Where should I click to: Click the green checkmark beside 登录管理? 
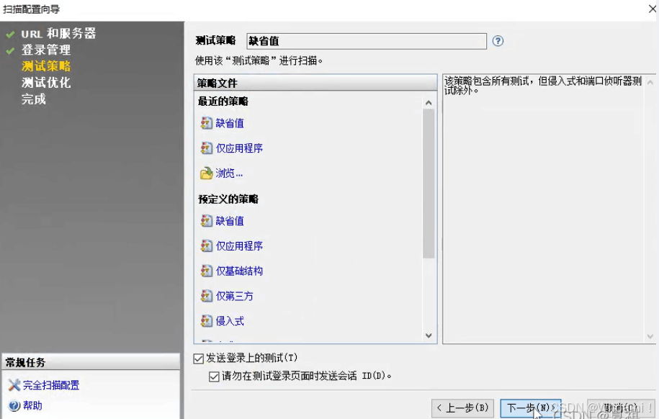(11, 50)
